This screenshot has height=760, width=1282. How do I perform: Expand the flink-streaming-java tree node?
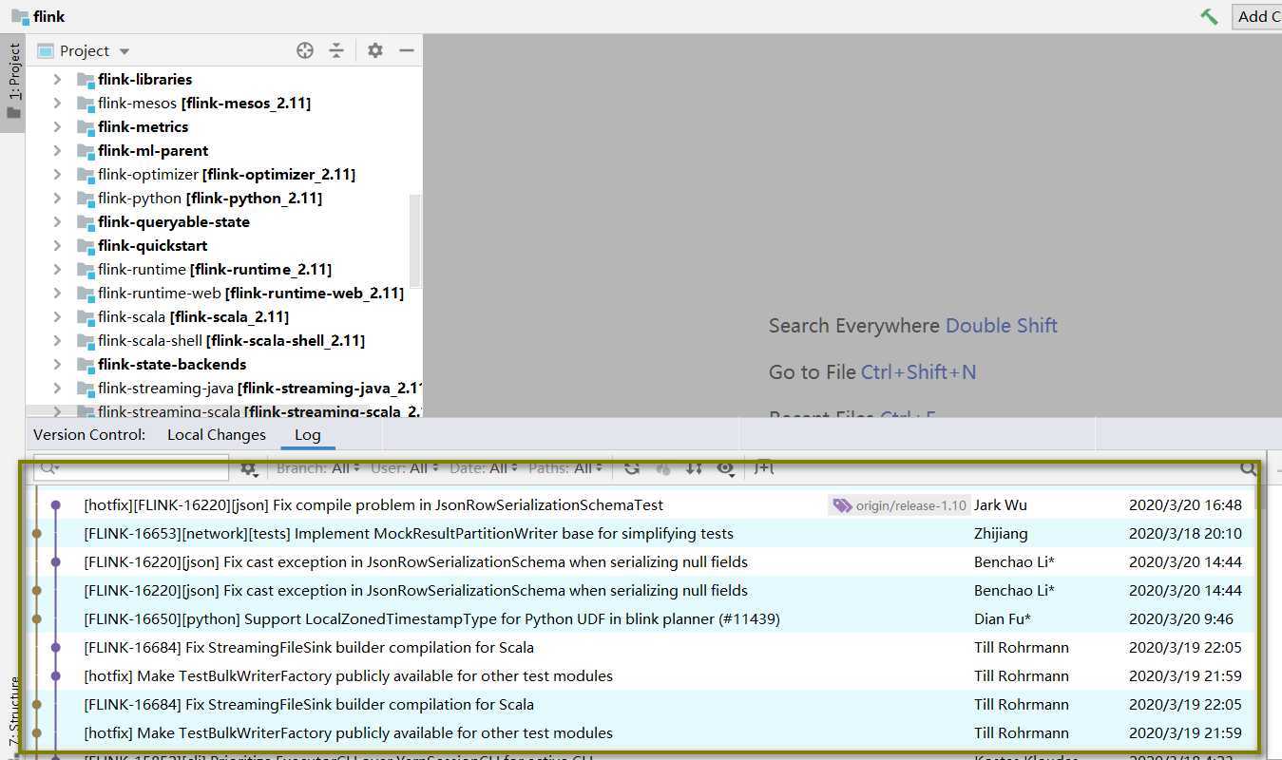coord(57,389)
